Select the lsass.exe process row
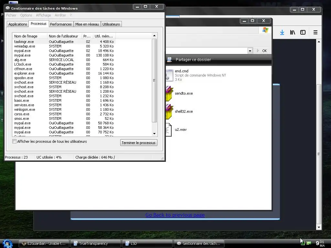Screen dimensions: 331x248 coord(64,101)
